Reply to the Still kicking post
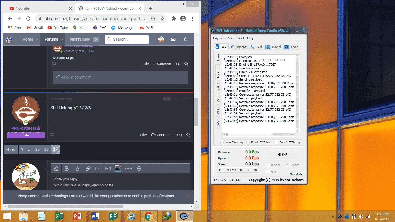This screenshot has height=222, width=395. [x=188, y=135]
